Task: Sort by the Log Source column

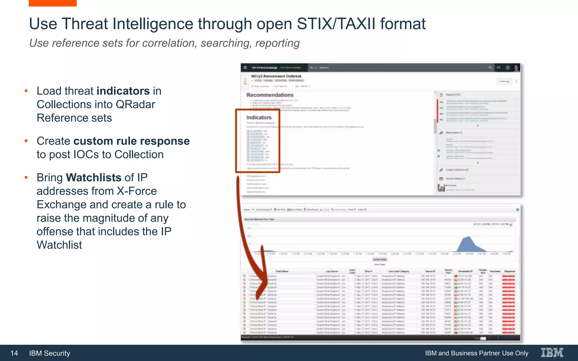Action: tap(332, 271)
